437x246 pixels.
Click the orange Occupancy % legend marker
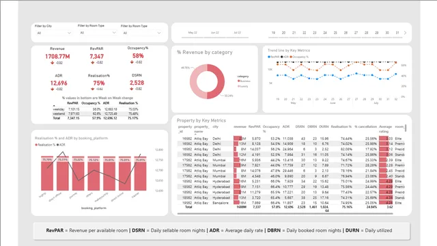click(x=291, y=57)
